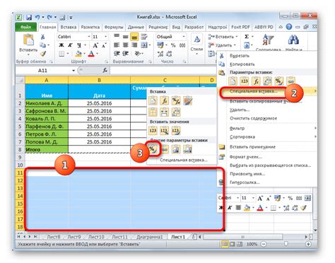Select Paste Values 123 icon in submenu
335x263 pixels.
pos(153,130)
